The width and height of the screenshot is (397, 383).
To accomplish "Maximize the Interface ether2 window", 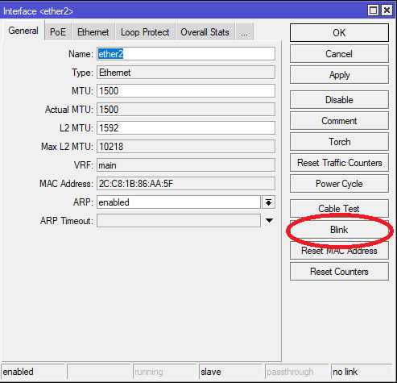I will coord(373,10).
